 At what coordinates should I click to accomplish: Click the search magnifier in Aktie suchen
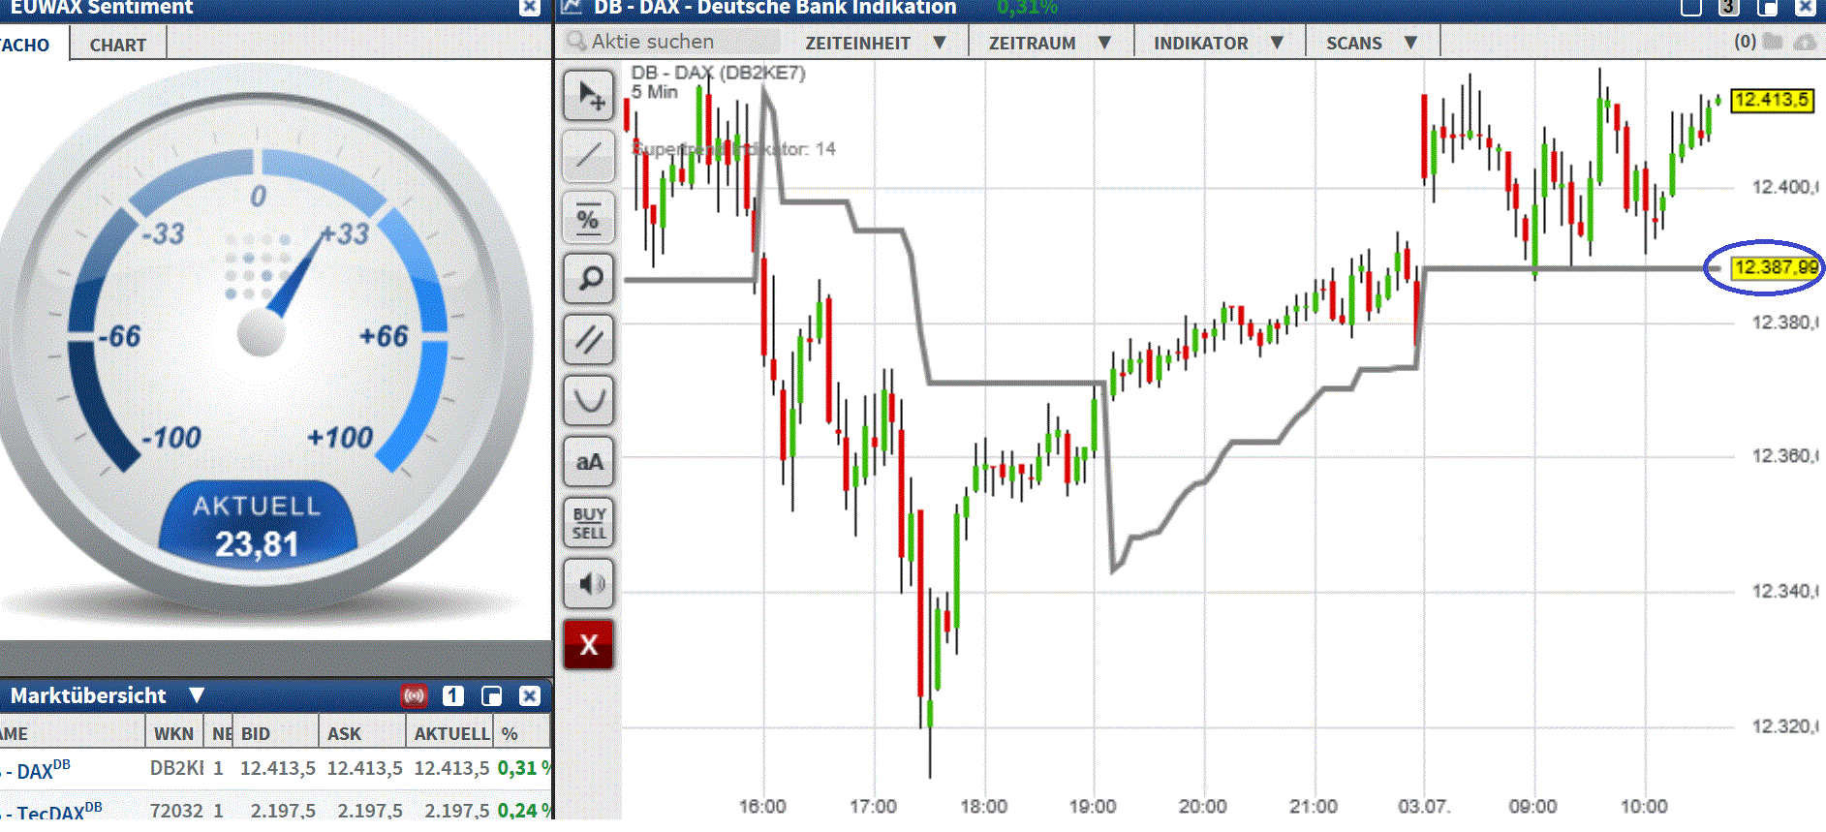coord(576,41)
